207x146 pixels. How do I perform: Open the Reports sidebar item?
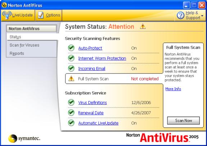17,53
